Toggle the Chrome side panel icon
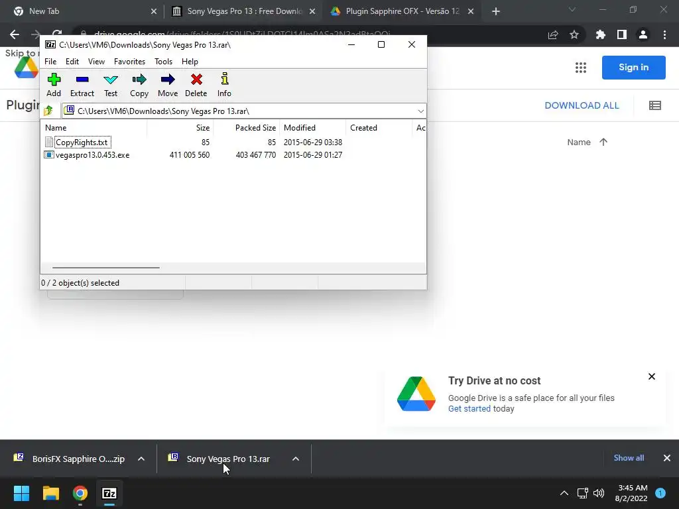The image size is (679, 509). click(x=622, y=34)
